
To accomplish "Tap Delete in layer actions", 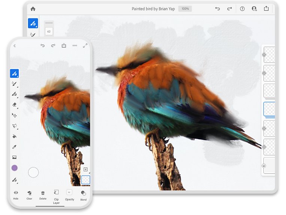I will tap(43, 195).
